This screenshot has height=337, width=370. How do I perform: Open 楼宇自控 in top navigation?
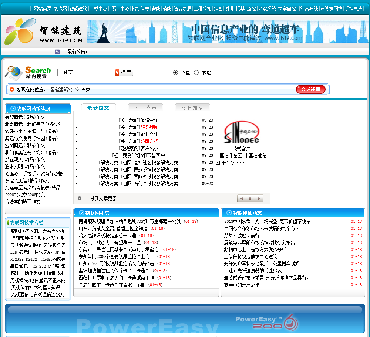(287, 9)
